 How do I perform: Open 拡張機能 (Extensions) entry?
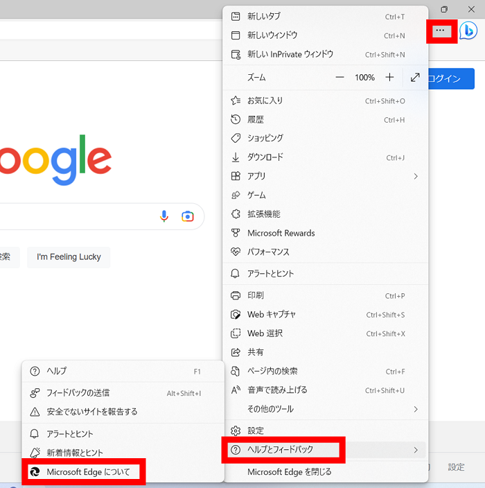[326, 214]
